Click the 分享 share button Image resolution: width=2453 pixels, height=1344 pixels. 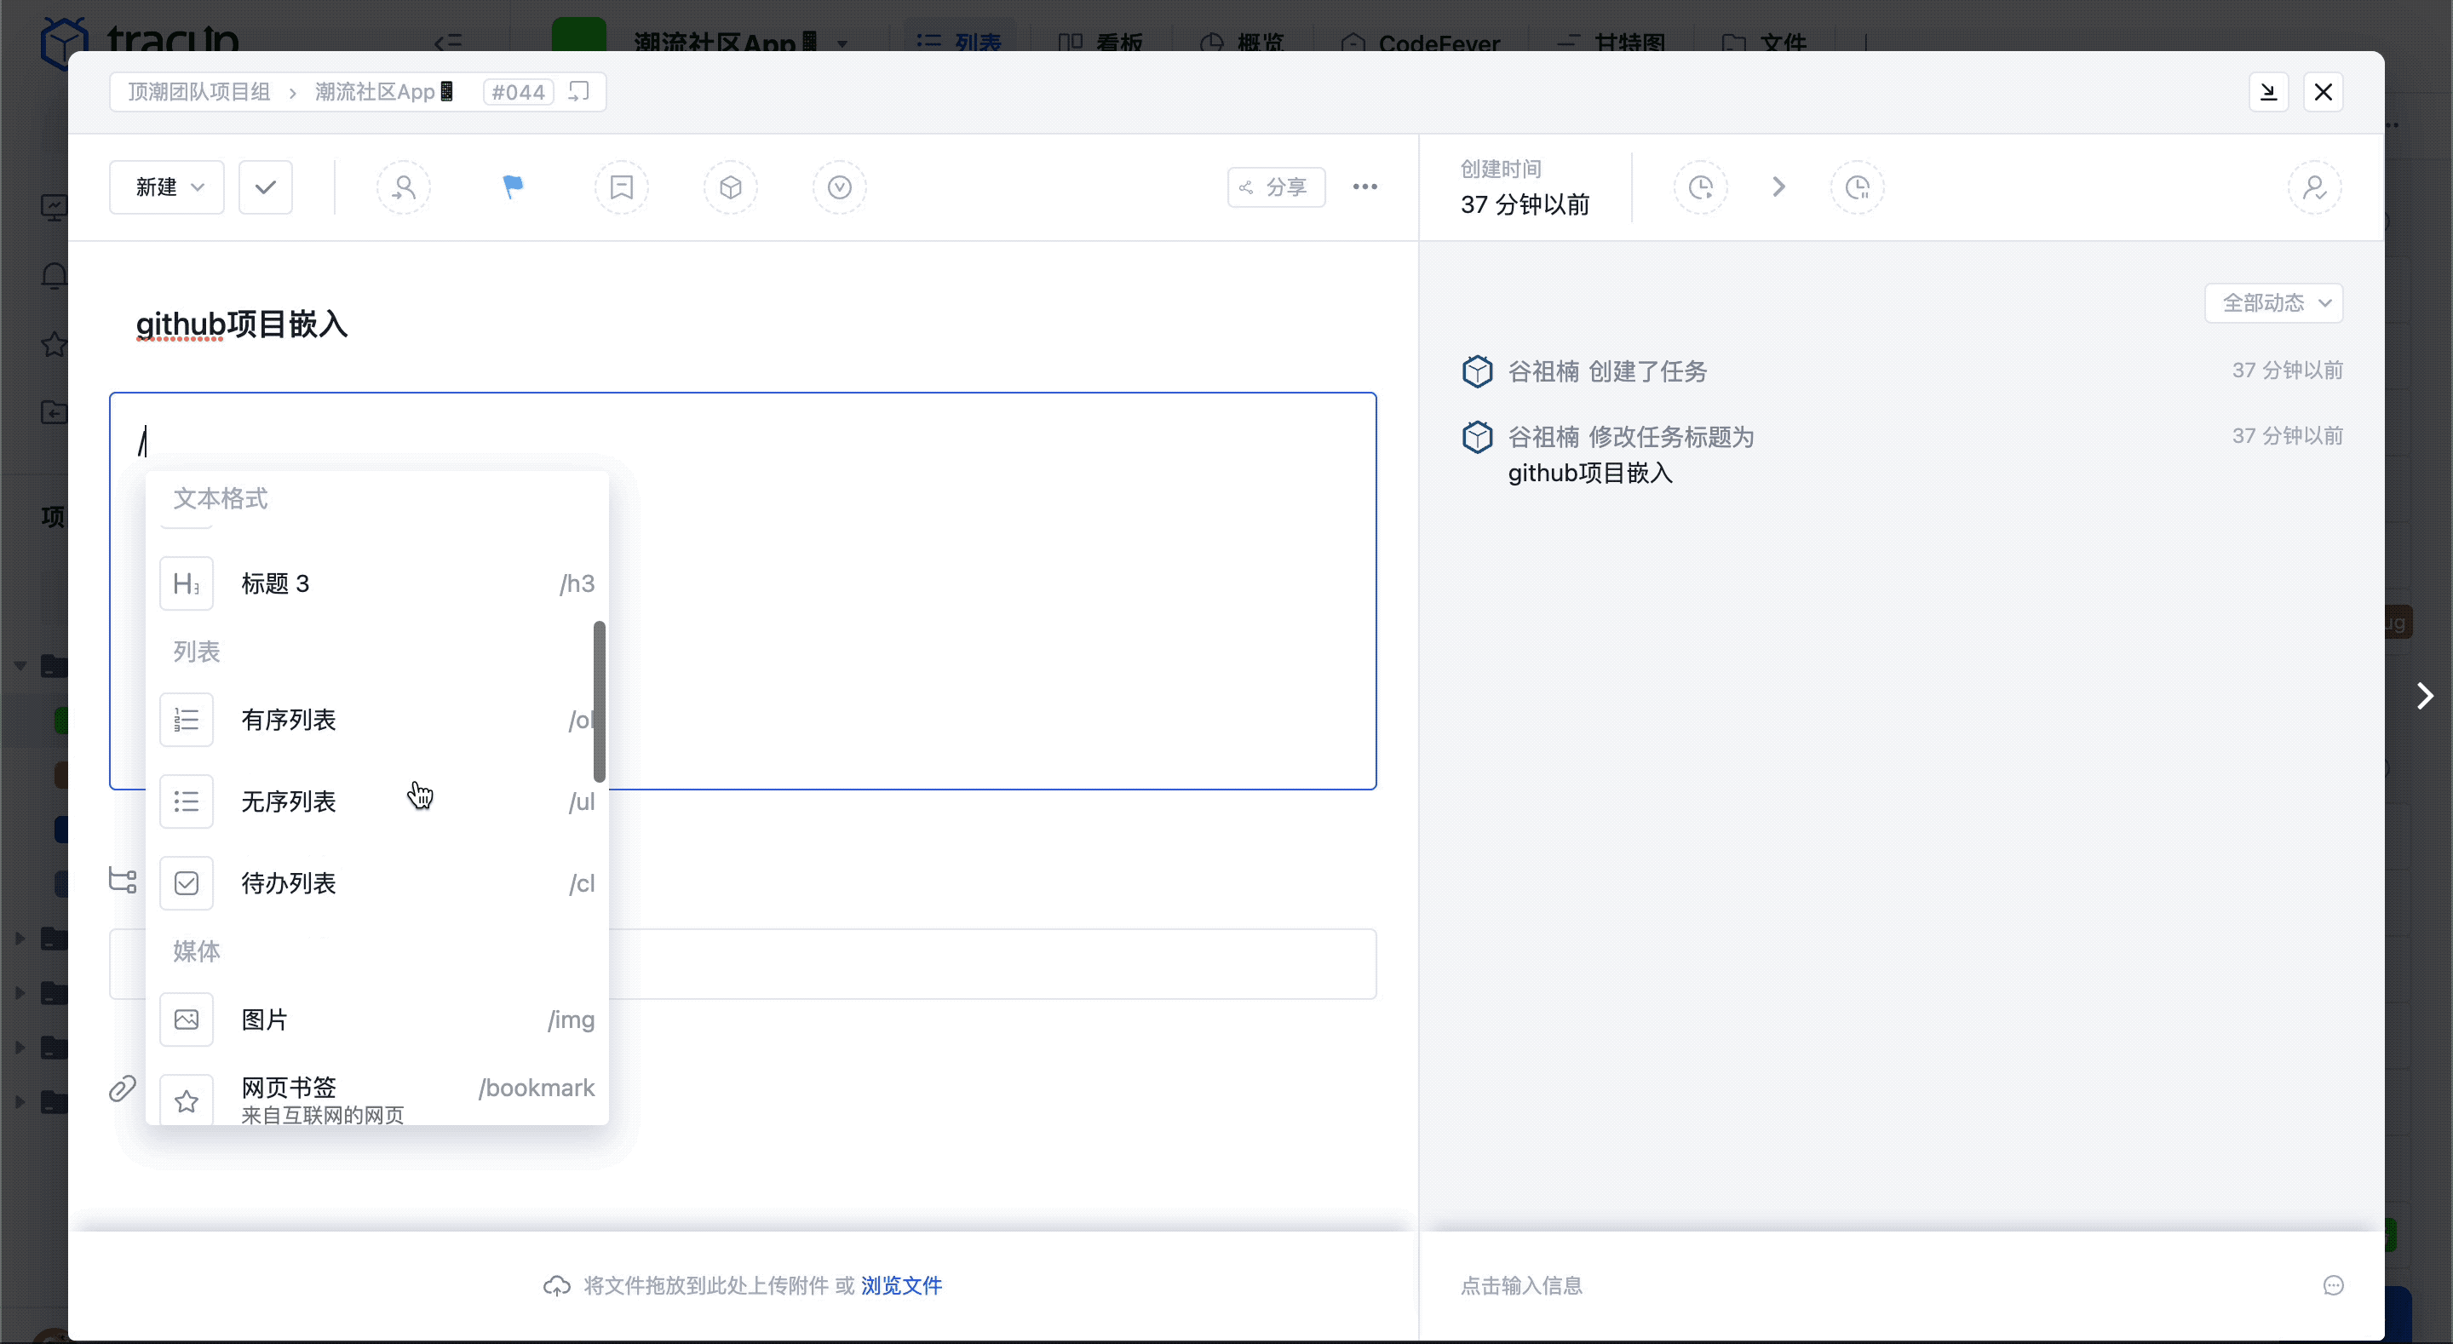[1276, 187]
